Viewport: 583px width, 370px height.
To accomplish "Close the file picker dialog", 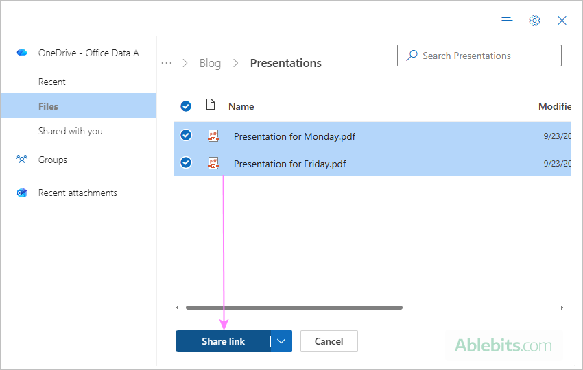I will point(562,21).
